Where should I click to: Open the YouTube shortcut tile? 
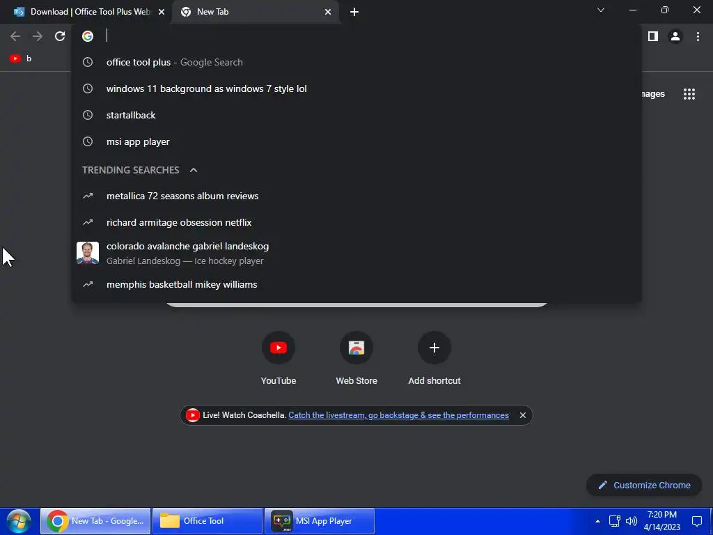[x=279, y=359]
